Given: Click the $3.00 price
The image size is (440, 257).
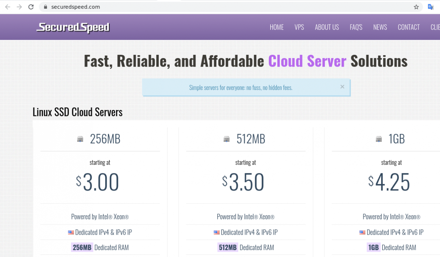Looking at the screenshot, I should 98,182.
